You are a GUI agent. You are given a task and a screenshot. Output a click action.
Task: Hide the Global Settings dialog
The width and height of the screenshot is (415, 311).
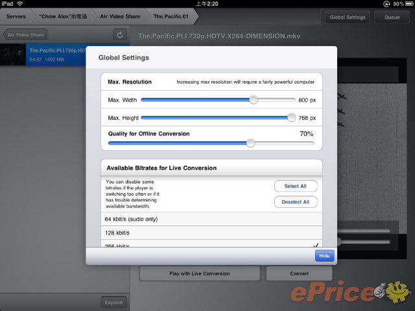click(x=324, y=256)
